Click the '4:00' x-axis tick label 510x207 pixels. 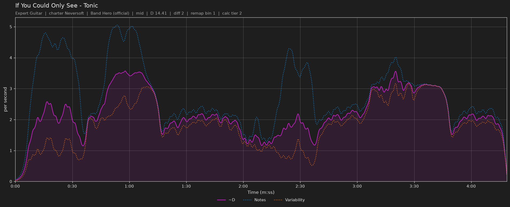(471, 186)
